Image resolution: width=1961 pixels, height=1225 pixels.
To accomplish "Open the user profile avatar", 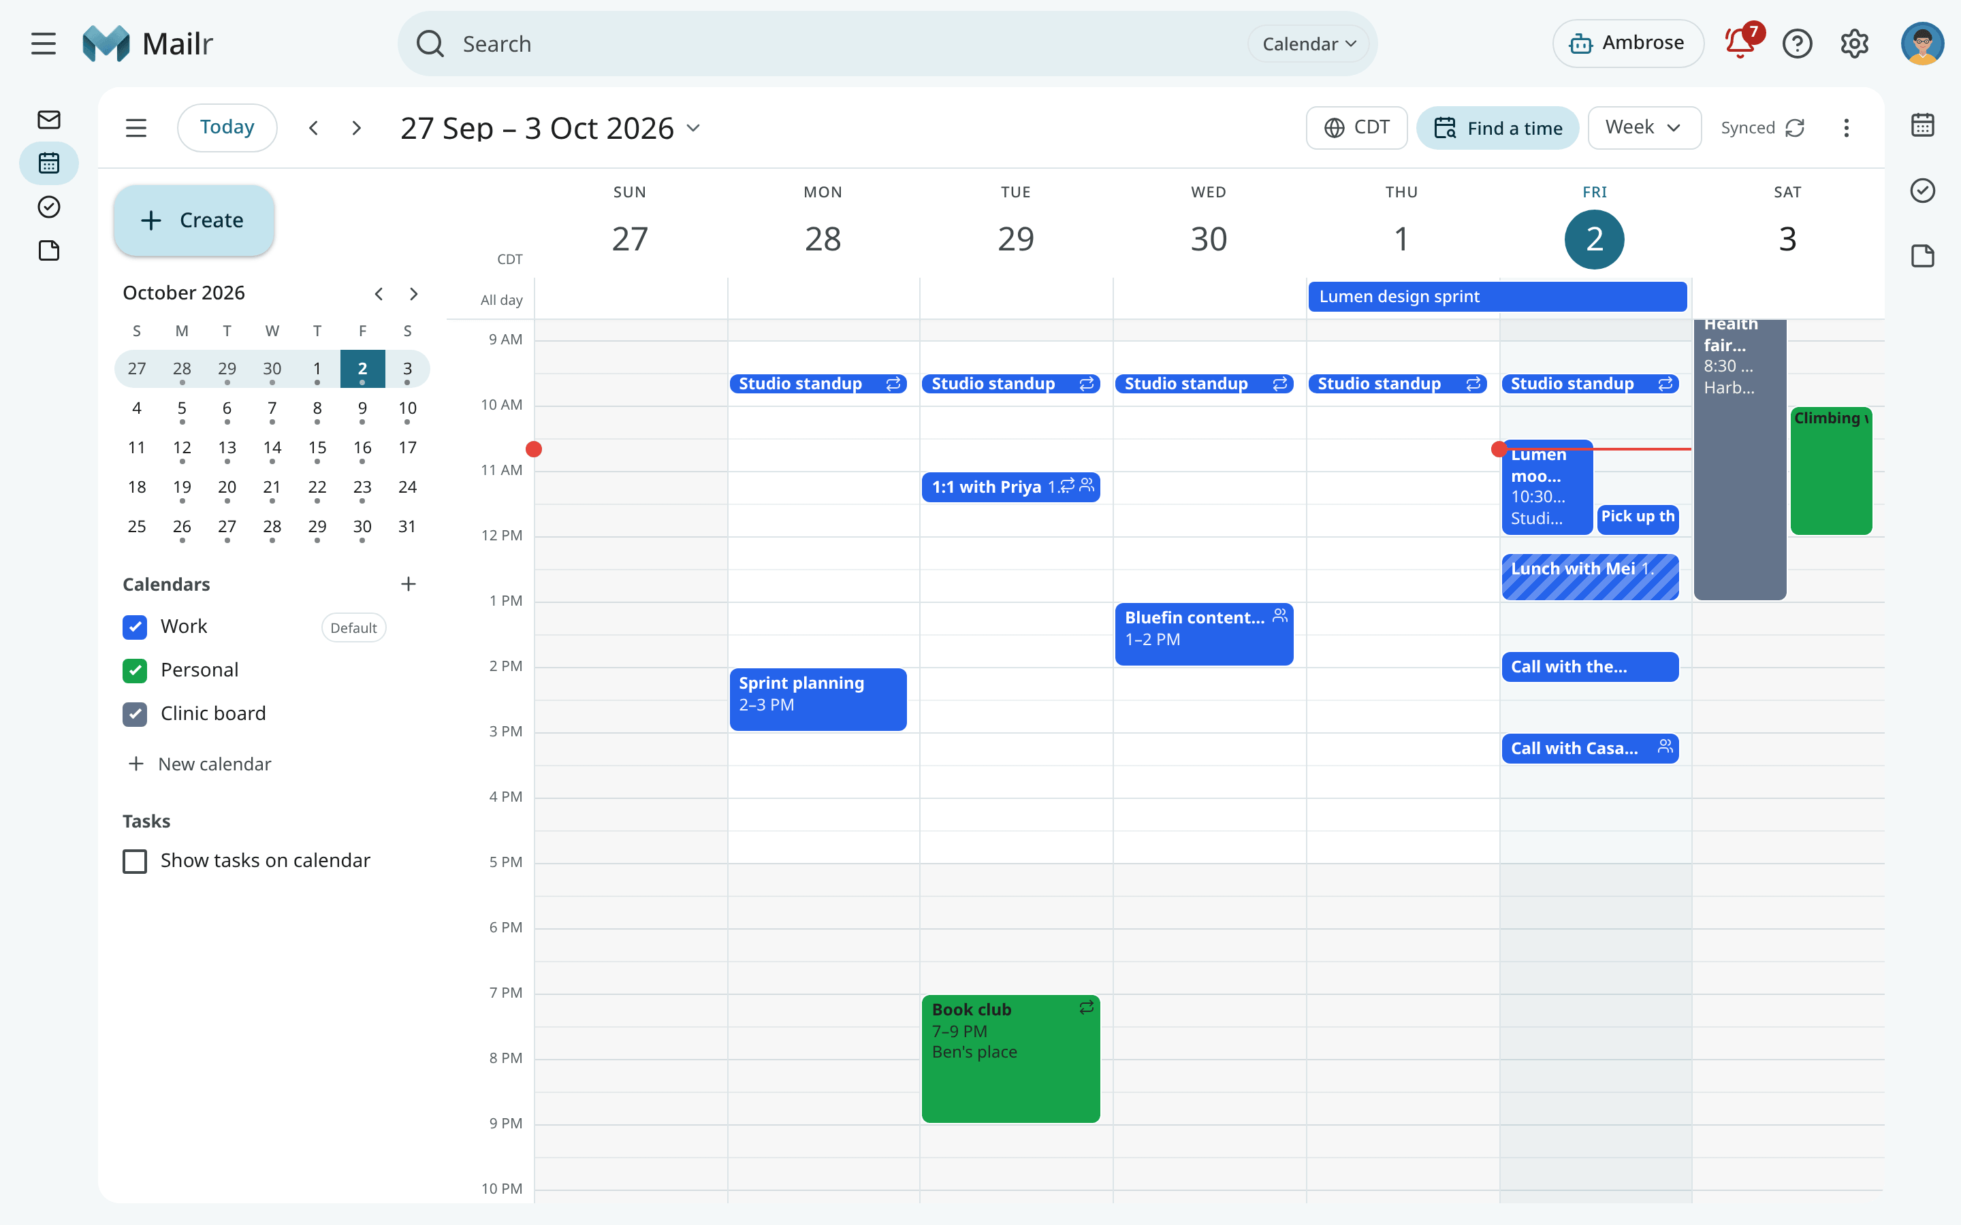I will 1922,44.
